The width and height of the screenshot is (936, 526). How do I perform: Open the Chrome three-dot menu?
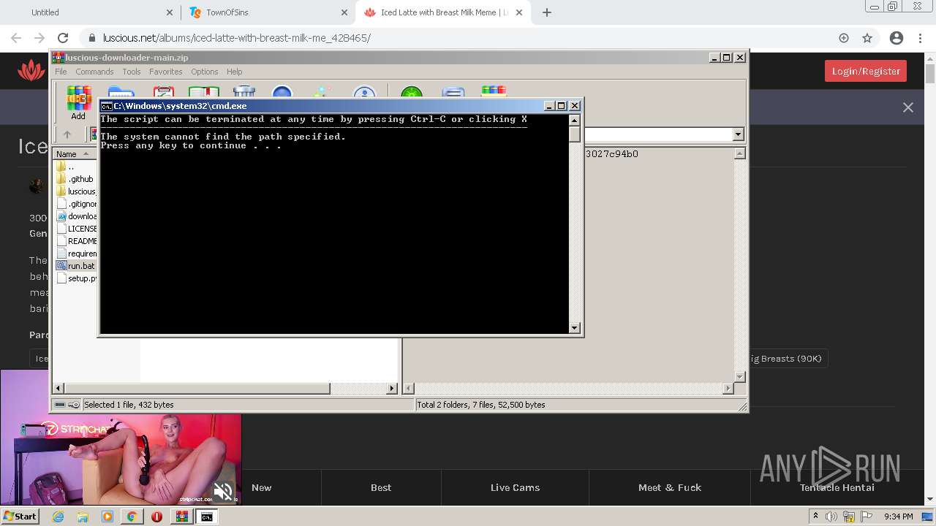point(920,38)
